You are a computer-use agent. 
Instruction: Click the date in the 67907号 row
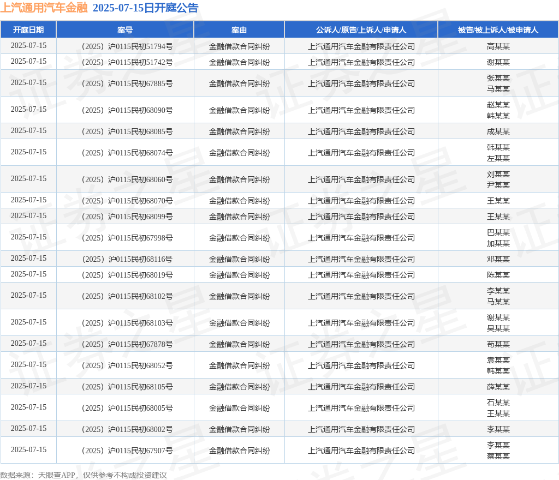tap(28, 450)
